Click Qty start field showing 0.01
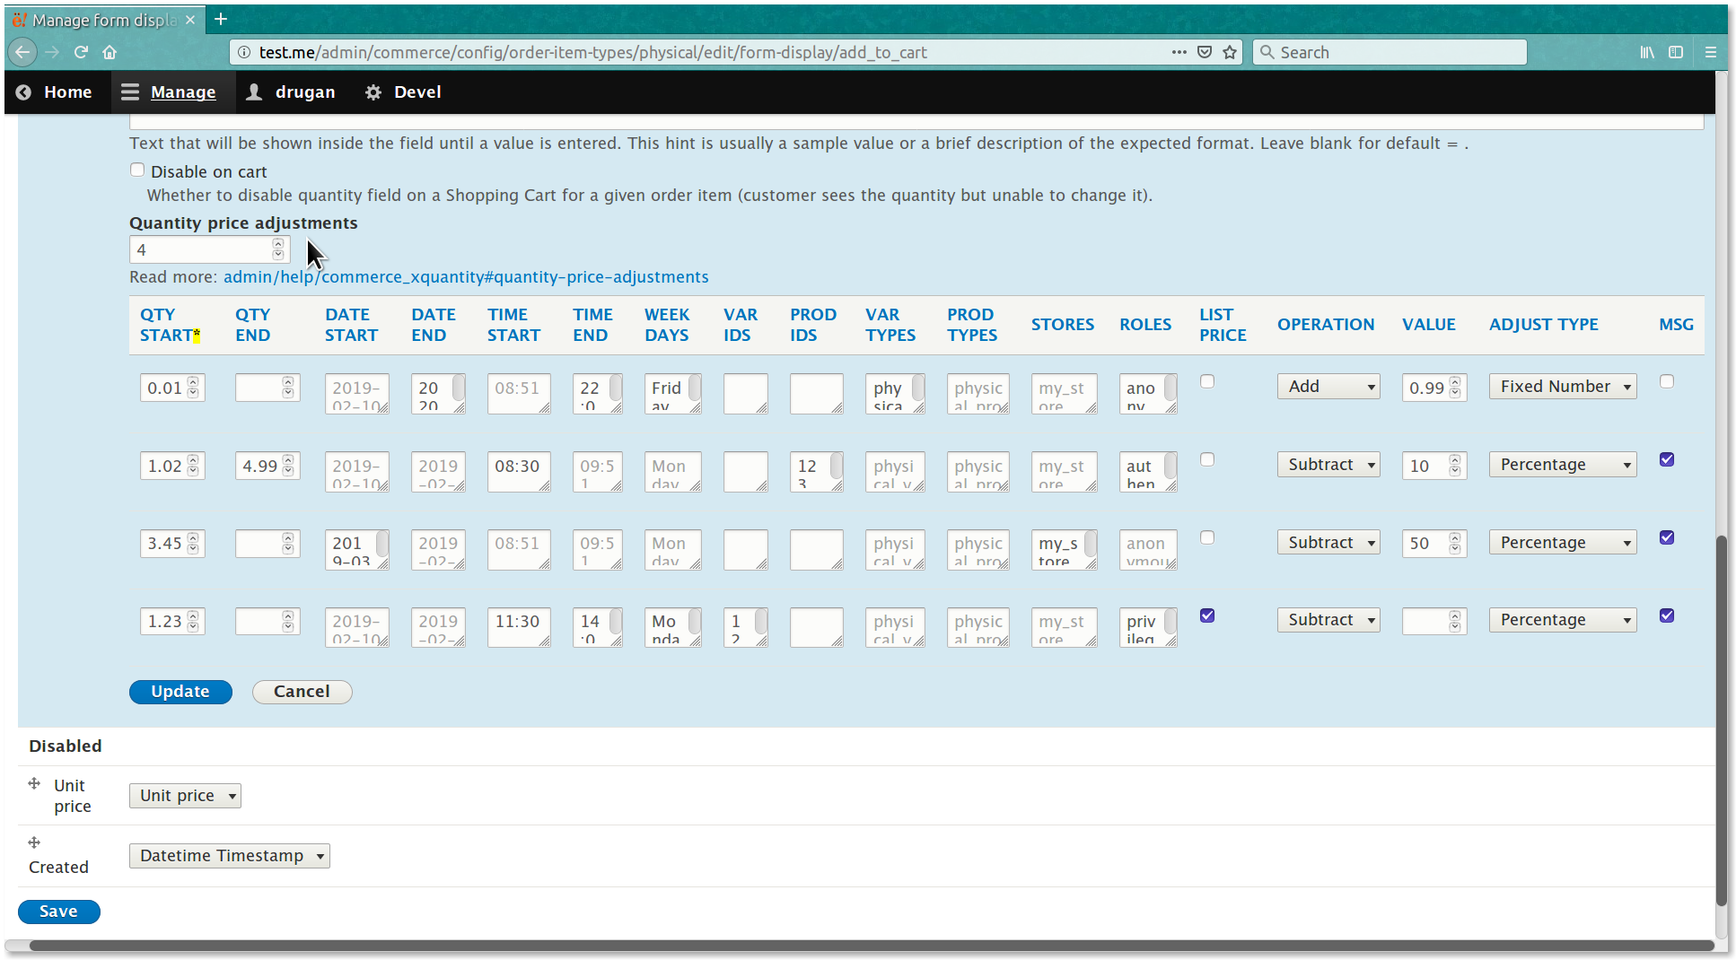The image size is (1736, 960). point(172,388)
